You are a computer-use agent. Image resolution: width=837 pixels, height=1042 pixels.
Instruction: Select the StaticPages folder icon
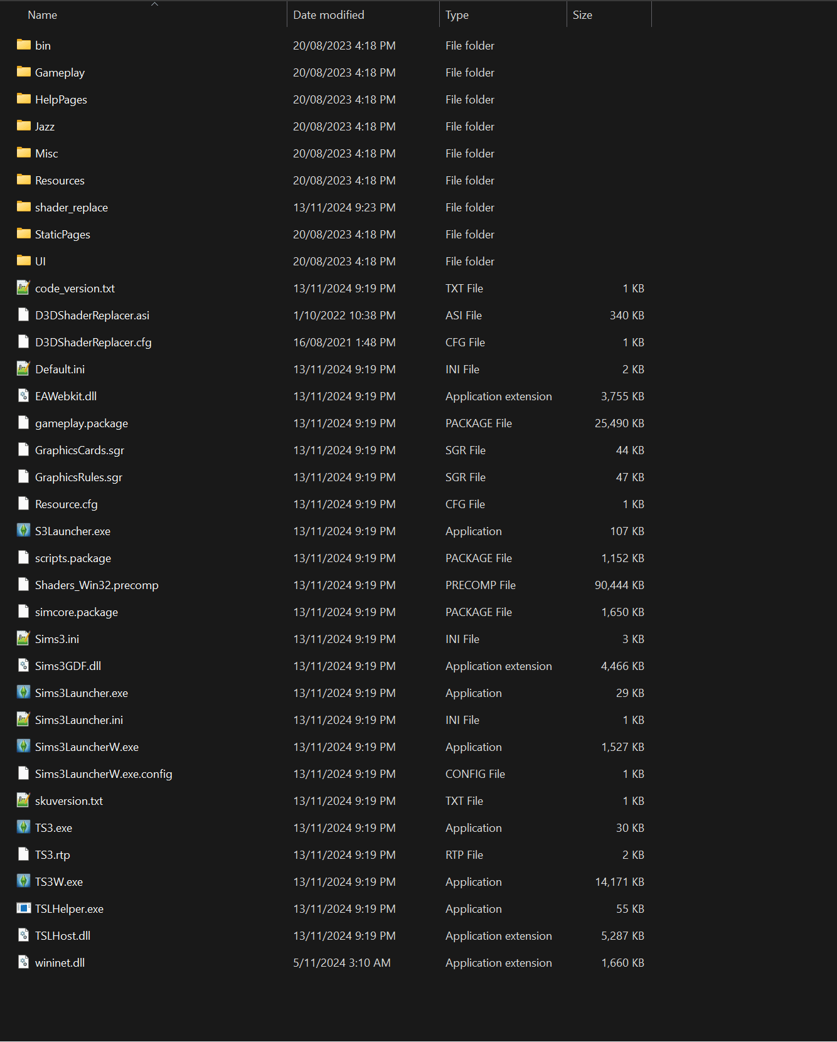[x=24, y=234]
